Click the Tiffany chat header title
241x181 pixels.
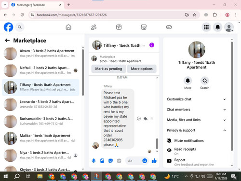[x=124, y=45]
